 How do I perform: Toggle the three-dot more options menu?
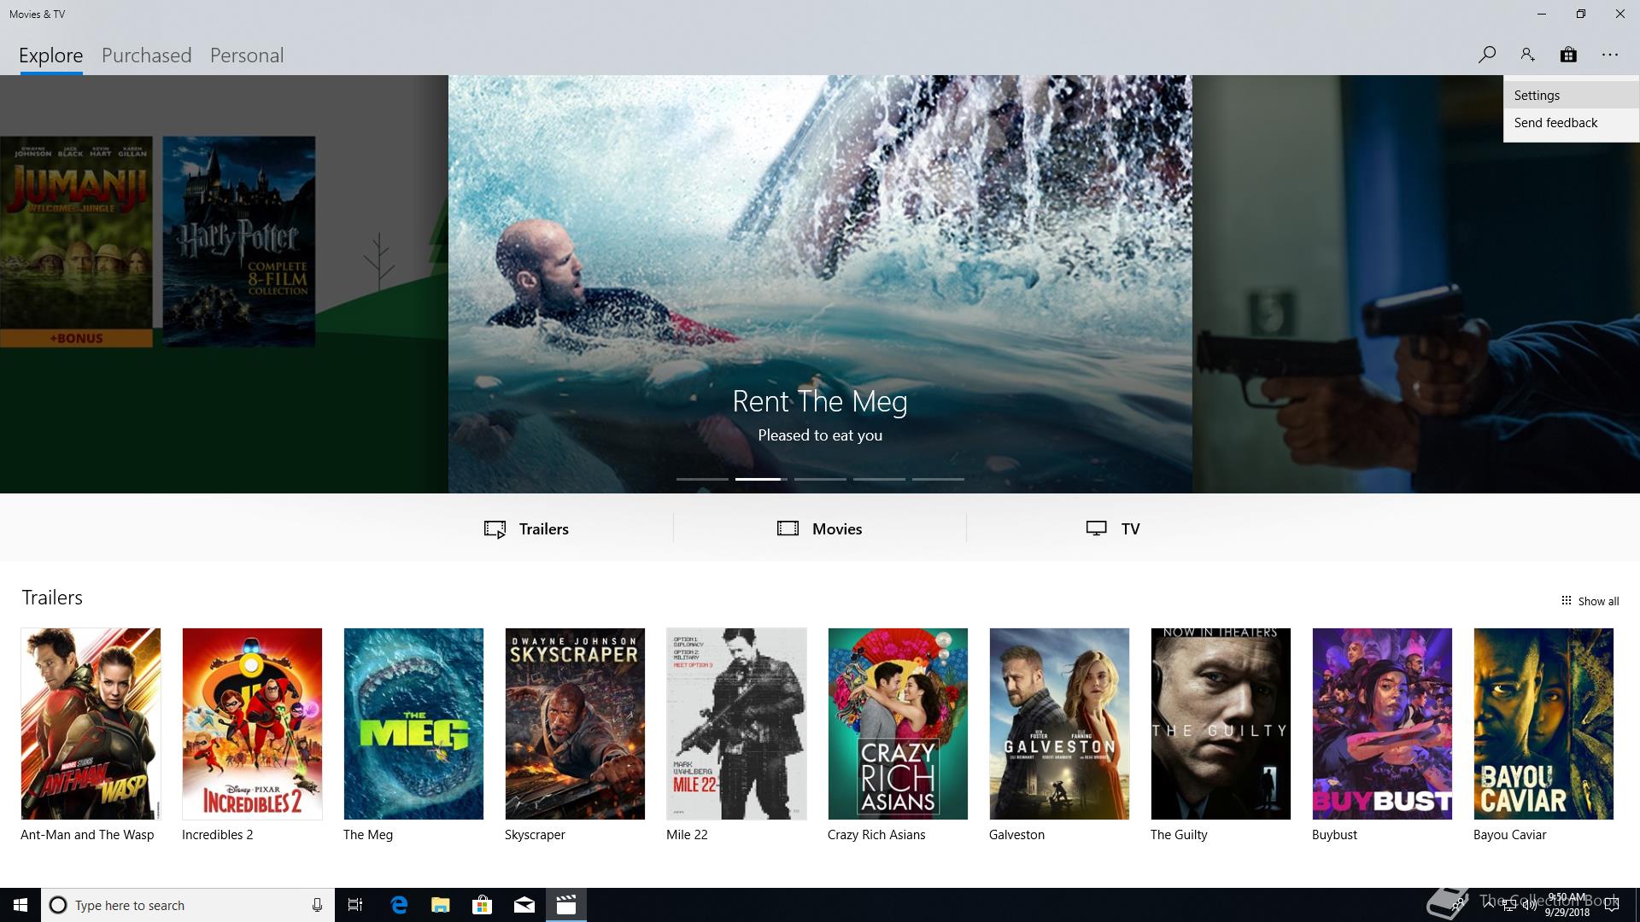tap(1610, 55)
